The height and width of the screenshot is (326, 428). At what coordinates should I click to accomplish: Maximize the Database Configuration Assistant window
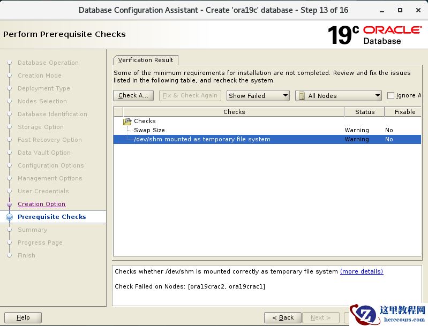point(400,10)
